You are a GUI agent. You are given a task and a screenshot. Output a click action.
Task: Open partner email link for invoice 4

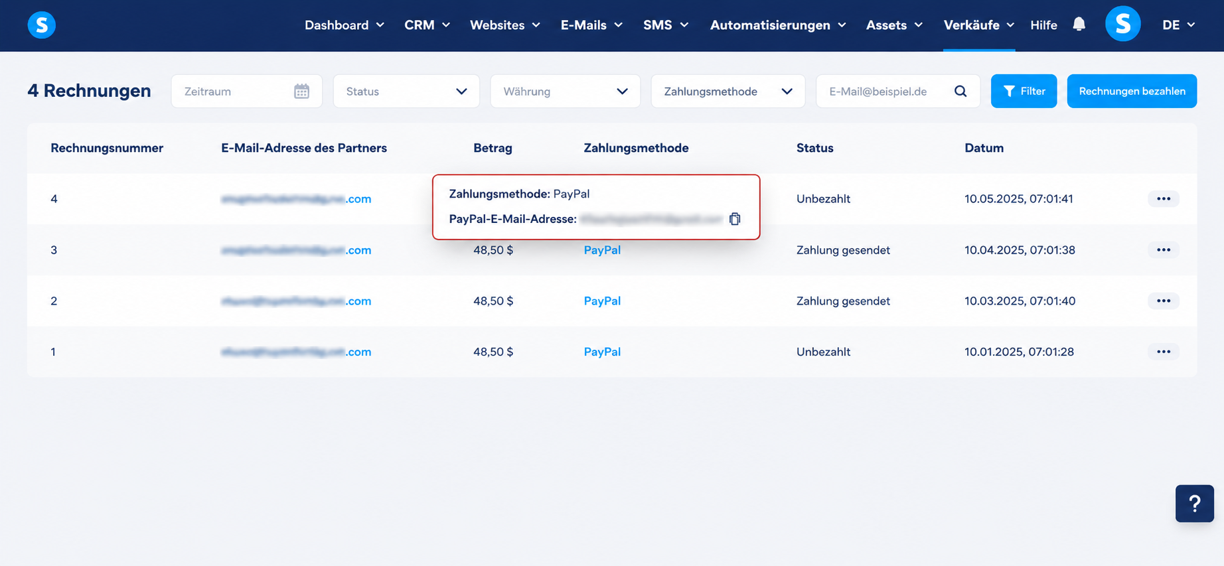[x=296, y=198]
